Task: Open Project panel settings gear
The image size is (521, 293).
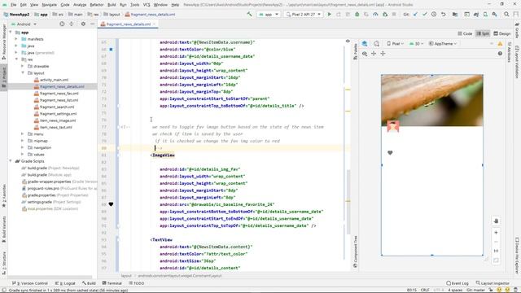Action: (x=83, y=24)
